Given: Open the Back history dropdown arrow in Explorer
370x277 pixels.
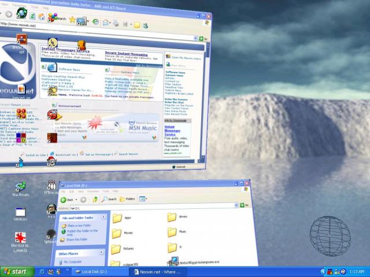Looking at the screenshot, I should point(76,200).
